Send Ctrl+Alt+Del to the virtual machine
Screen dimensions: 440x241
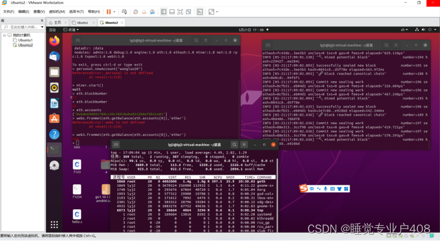coord(124,12)
